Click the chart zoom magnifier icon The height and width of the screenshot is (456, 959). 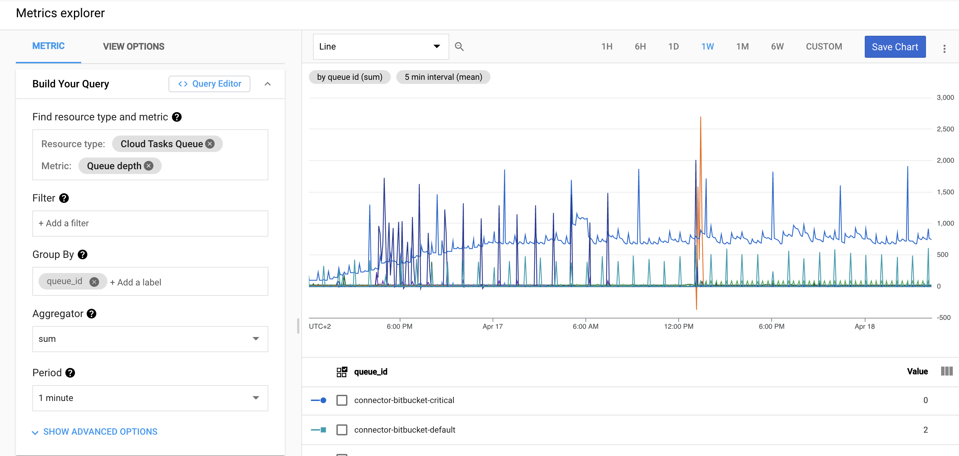coord(459,46)
